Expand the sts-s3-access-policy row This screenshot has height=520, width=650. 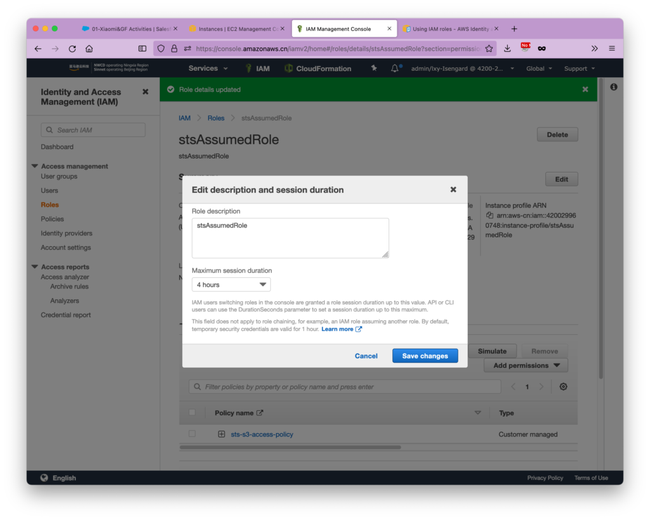[222, 434]
